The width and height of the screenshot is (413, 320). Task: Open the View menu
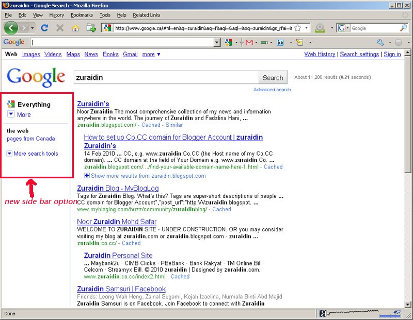pos(38,15)
